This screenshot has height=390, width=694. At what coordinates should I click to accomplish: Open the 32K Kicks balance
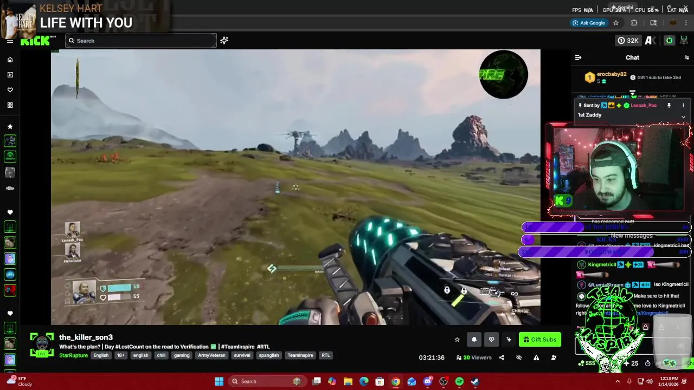[x=628, y=41]
